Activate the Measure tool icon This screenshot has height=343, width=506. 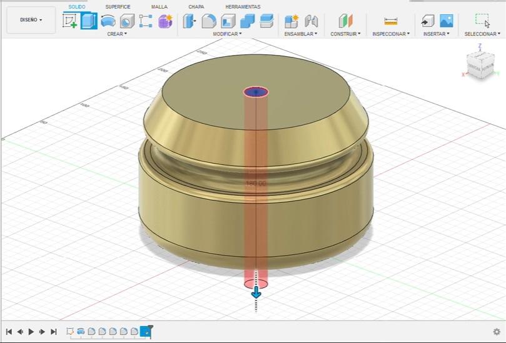point(391,21)
